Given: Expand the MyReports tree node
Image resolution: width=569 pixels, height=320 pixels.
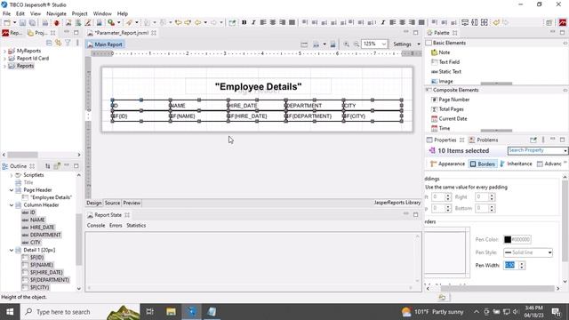Looking at the screenshot, I should [x=4, y=52].
